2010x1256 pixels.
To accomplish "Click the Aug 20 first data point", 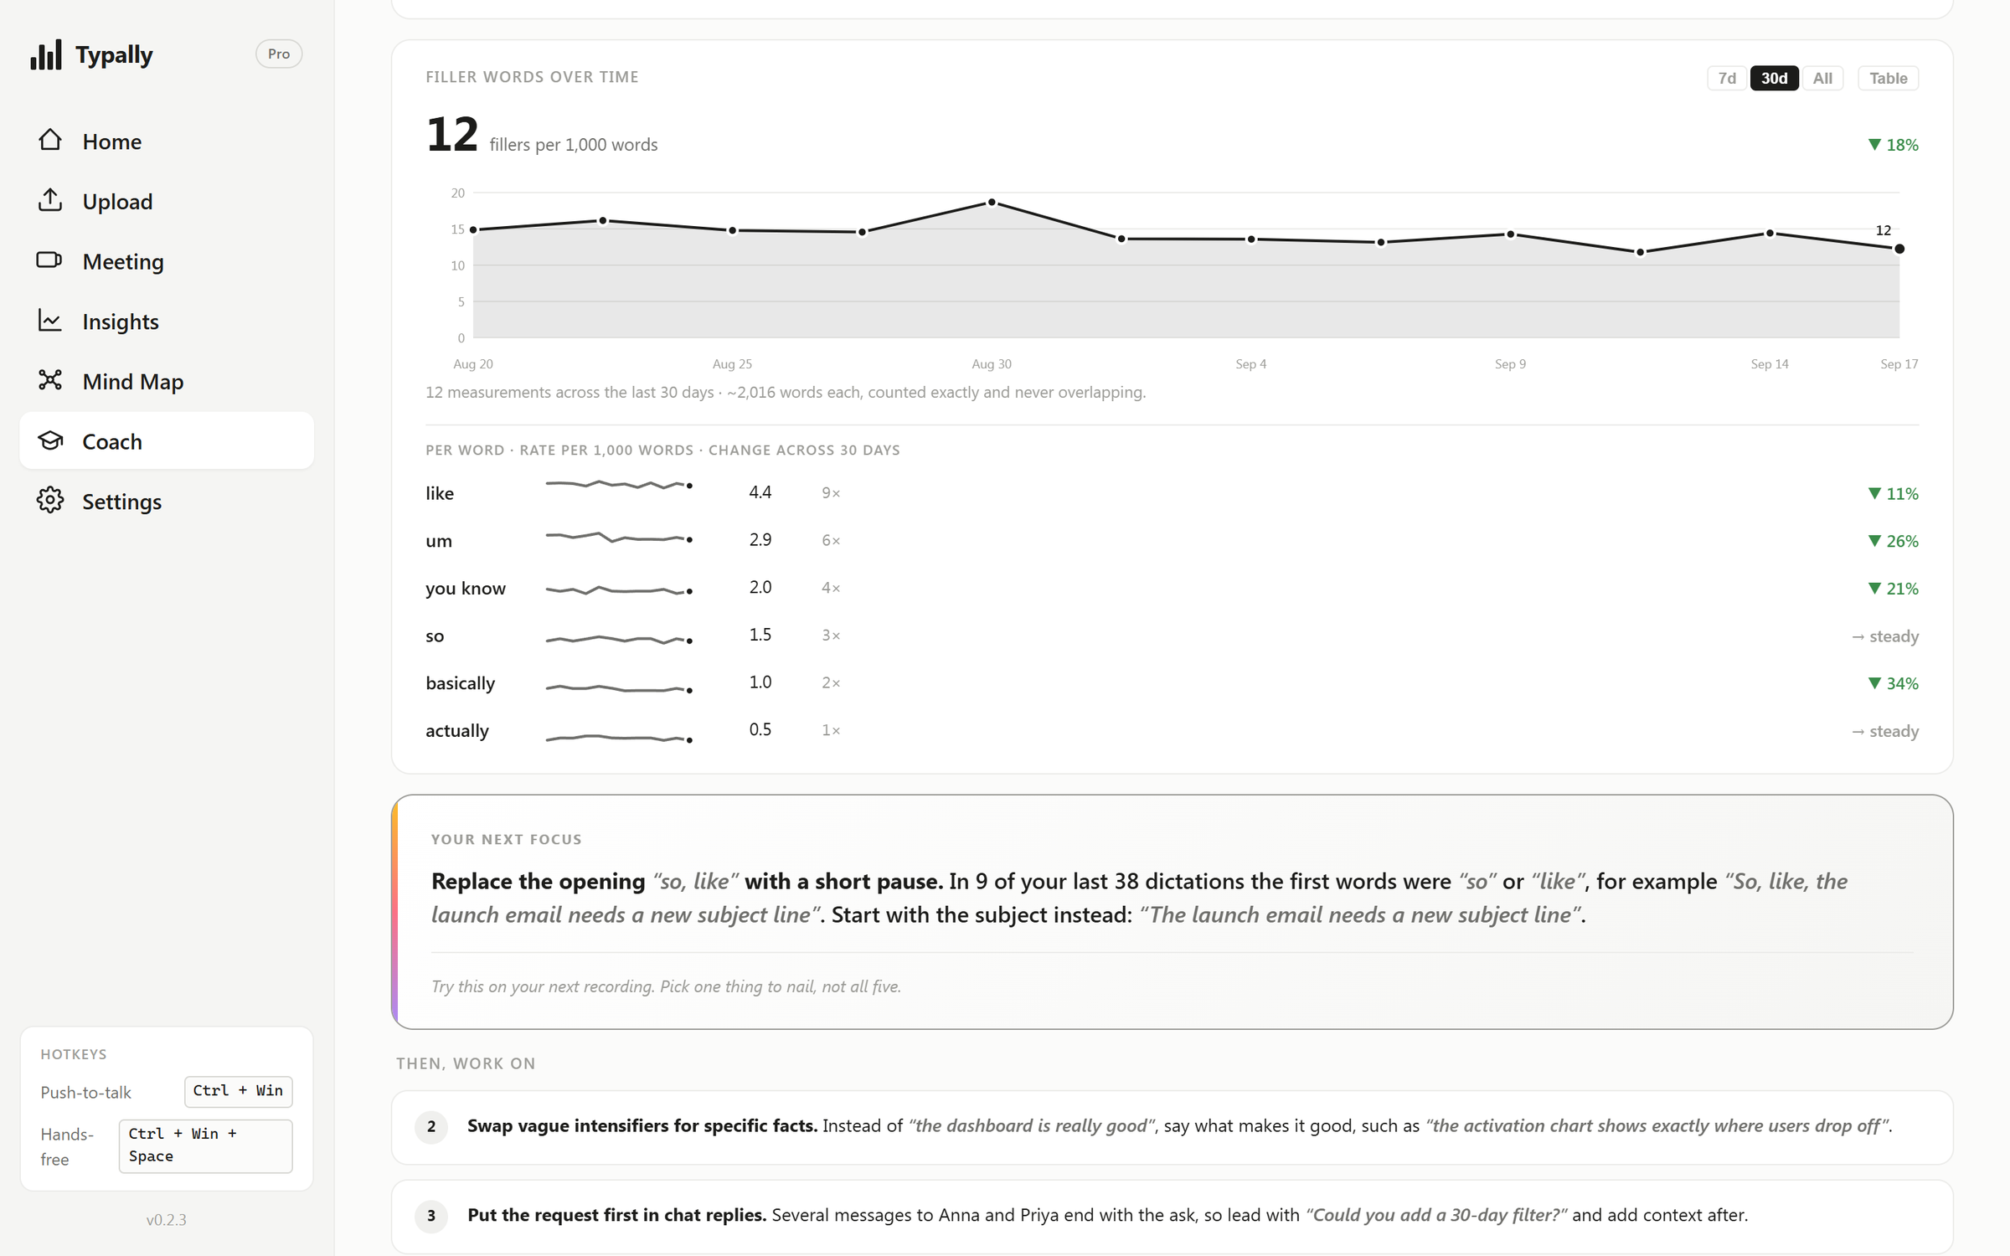I will pos(473,229).
